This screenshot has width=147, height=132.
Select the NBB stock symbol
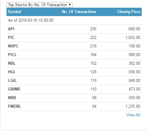pyautogui.click(x=12, y=98)
